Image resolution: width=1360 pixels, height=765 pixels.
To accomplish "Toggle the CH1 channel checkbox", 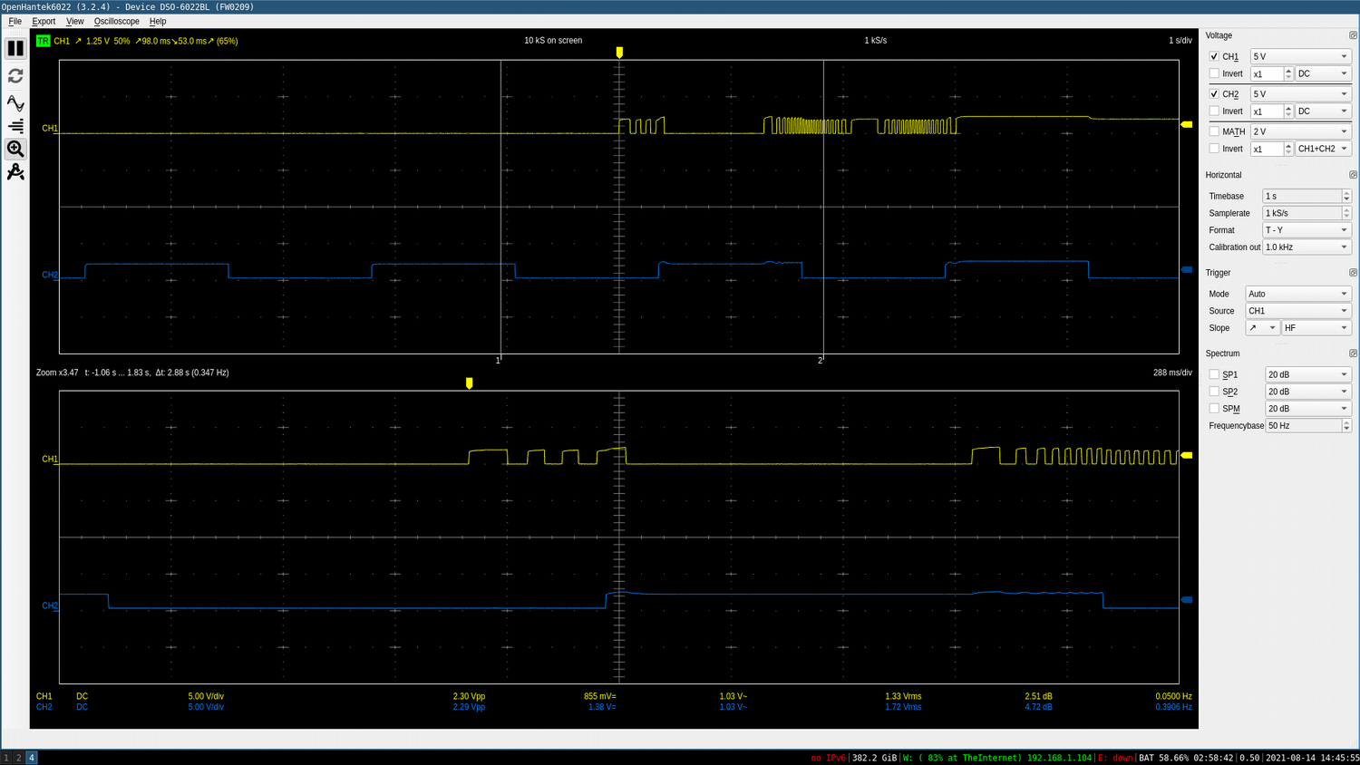I will (1214, 56).
